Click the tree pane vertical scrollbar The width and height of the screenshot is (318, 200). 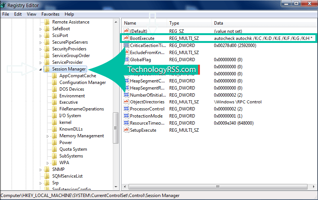pyautogui.click(x=116, y=123)
